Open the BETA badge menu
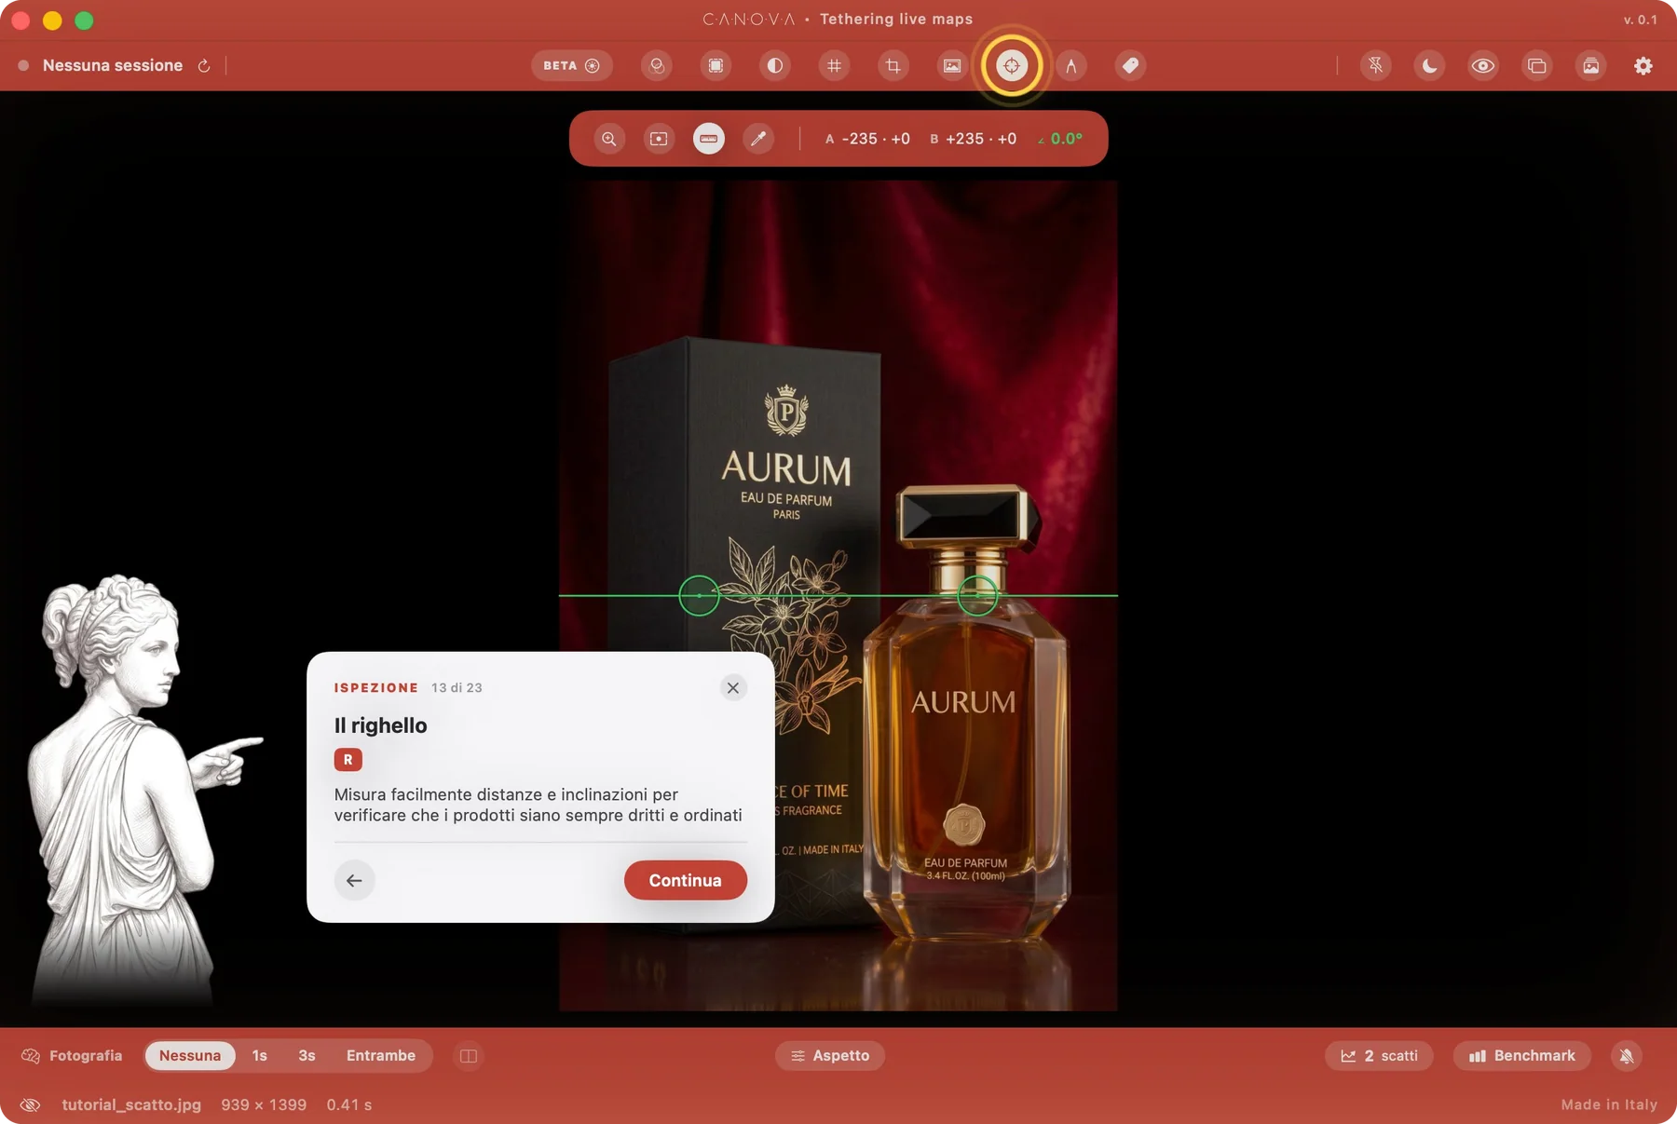The height and width of the screenshot is (1124, 1677). point(571,65)
